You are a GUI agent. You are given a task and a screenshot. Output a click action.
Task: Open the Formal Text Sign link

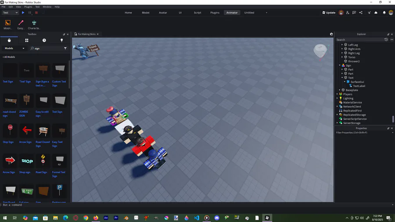tap(59, 174)
